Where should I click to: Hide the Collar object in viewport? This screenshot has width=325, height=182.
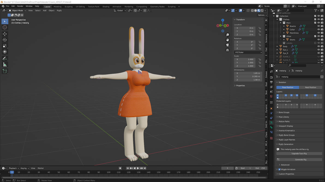(318, 30)
